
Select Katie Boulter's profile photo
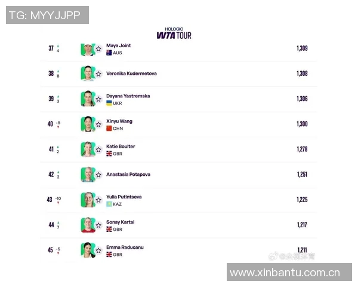click(x=88, y=149)
